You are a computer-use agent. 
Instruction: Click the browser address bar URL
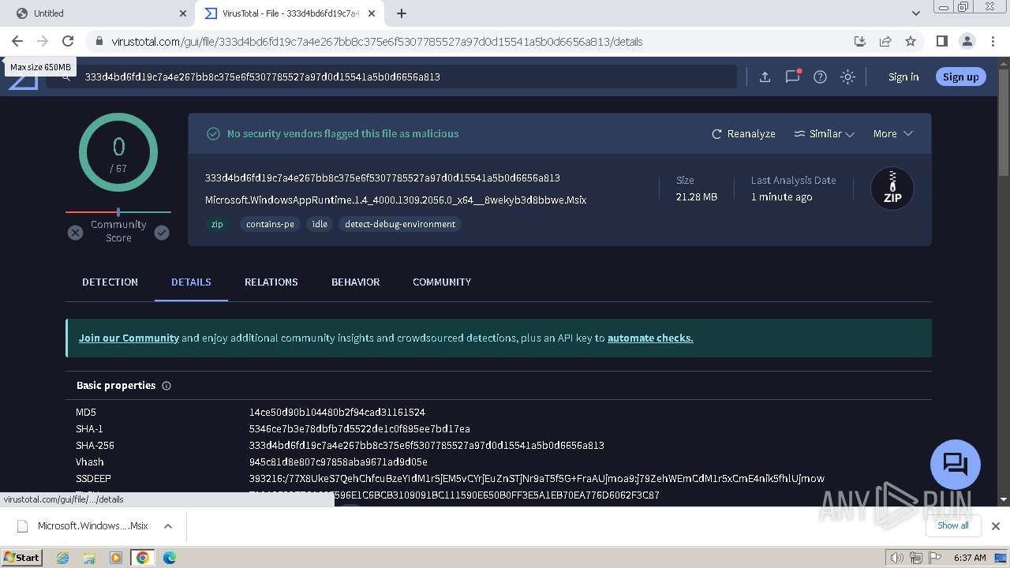click(x=377, y=42)
